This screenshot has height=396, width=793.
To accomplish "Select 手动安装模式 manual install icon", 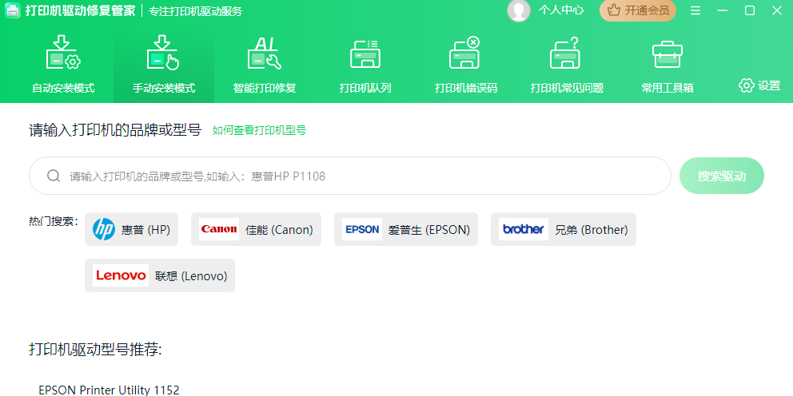I will (x=164, y=53).
